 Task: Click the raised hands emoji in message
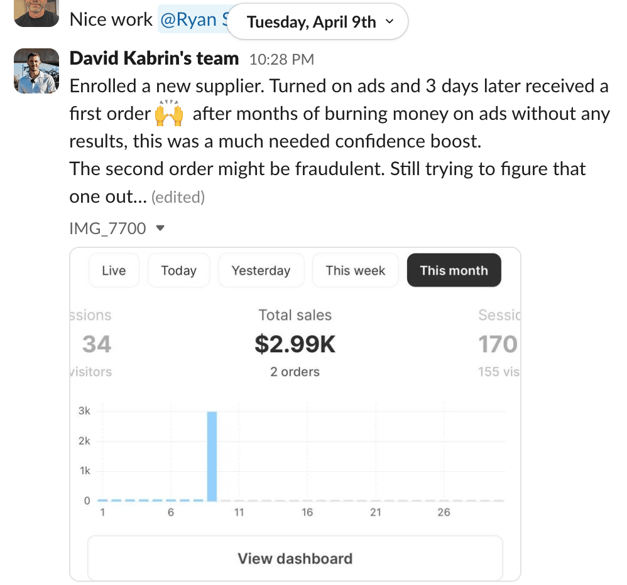[x=169, y=114]
